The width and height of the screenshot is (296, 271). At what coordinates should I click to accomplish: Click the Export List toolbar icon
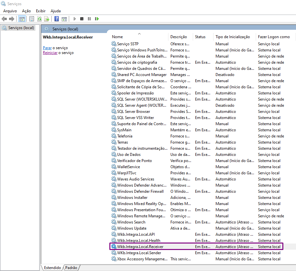coord(47,19)
